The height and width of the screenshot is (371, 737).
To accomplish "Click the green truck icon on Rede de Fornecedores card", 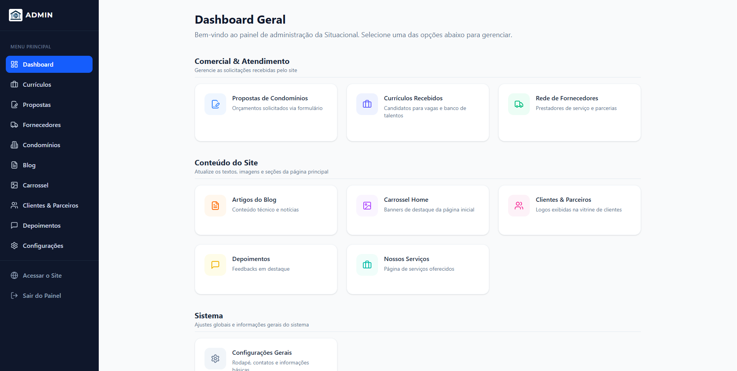I will coord(519,104).
